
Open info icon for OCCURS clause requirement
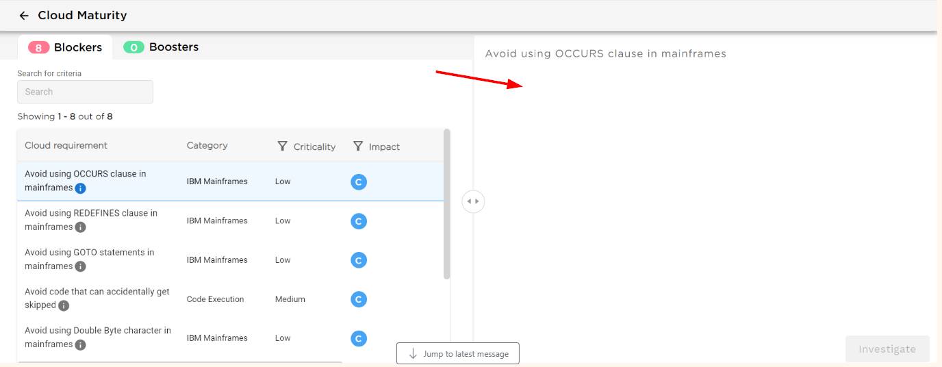[x=80, y=188]
